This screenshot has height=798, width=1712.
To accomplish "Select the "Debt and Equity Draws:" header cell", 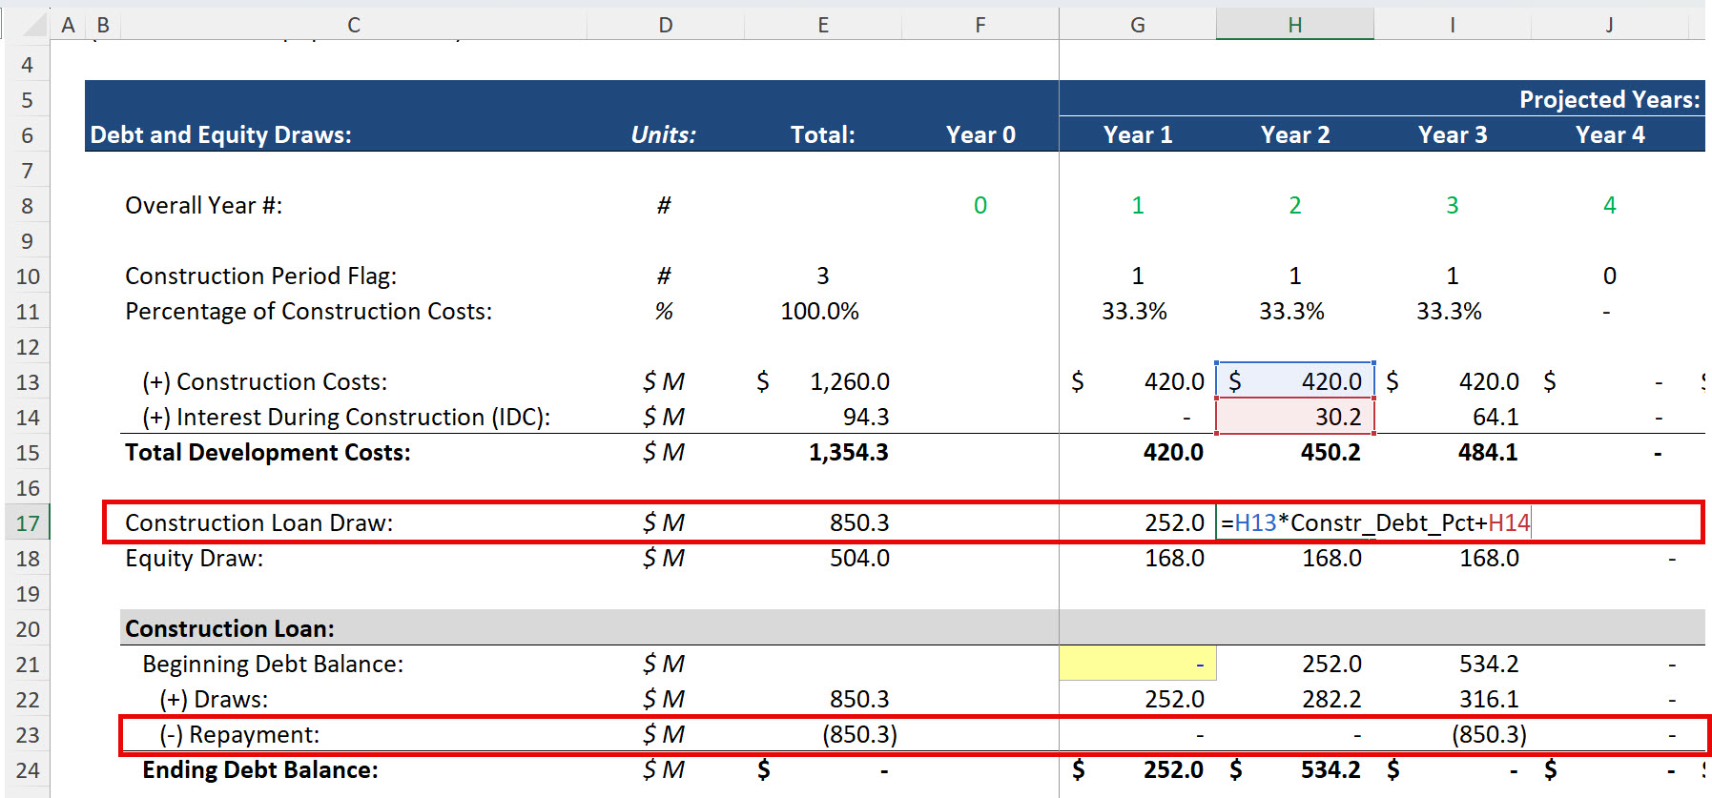I will tap(220, 134).
